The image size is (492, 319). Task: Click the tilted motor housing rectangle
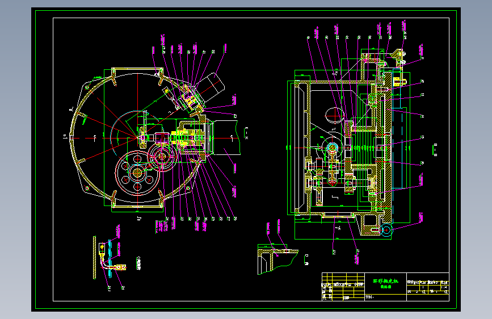point(209,87)
